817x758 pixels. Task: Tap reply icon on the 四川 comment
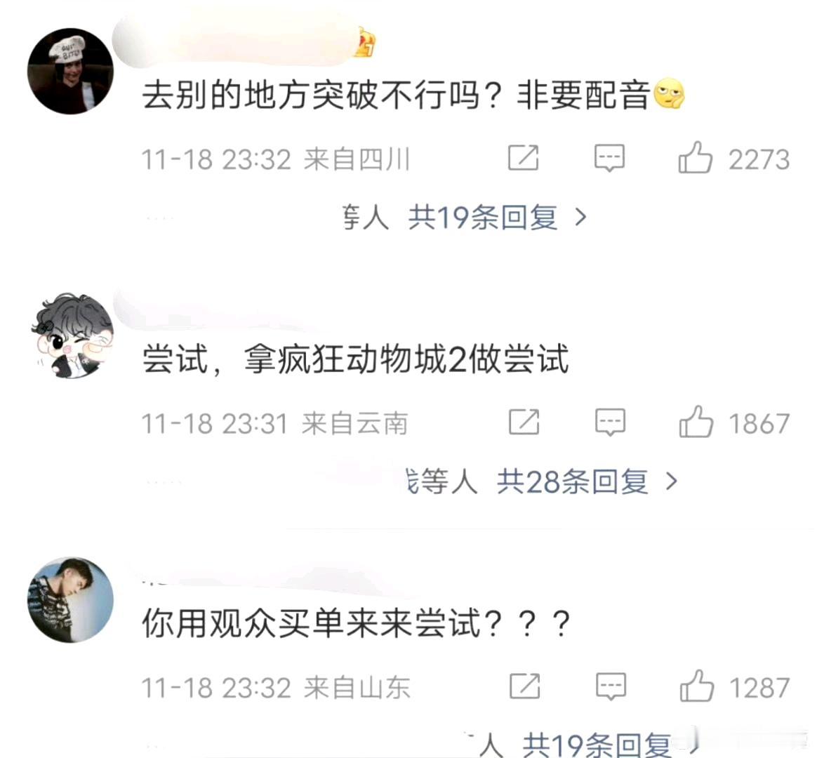click(x=609, y=158)
